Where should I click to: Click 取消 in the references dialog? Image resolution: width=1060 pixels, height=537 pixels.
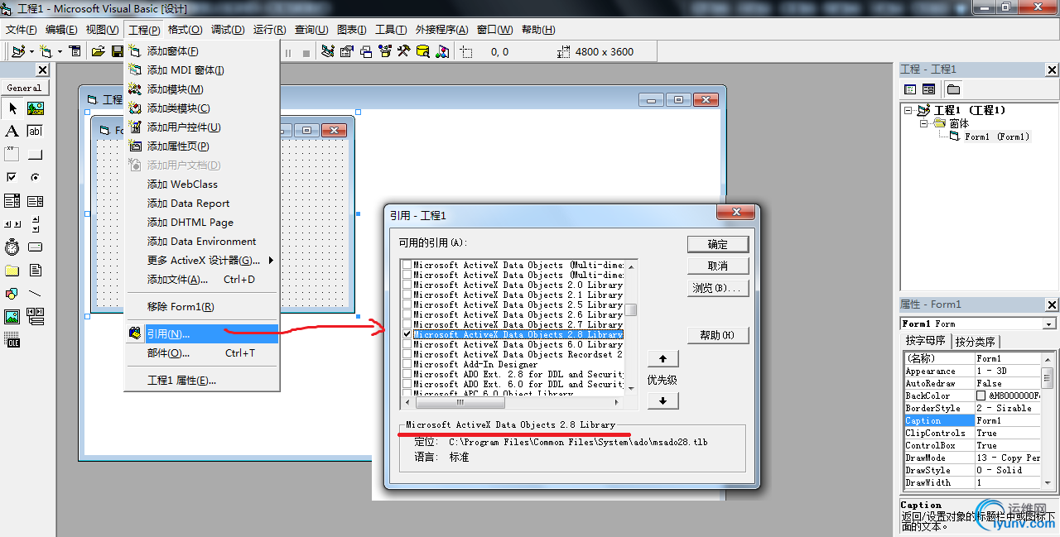click(x=718, y=266)
